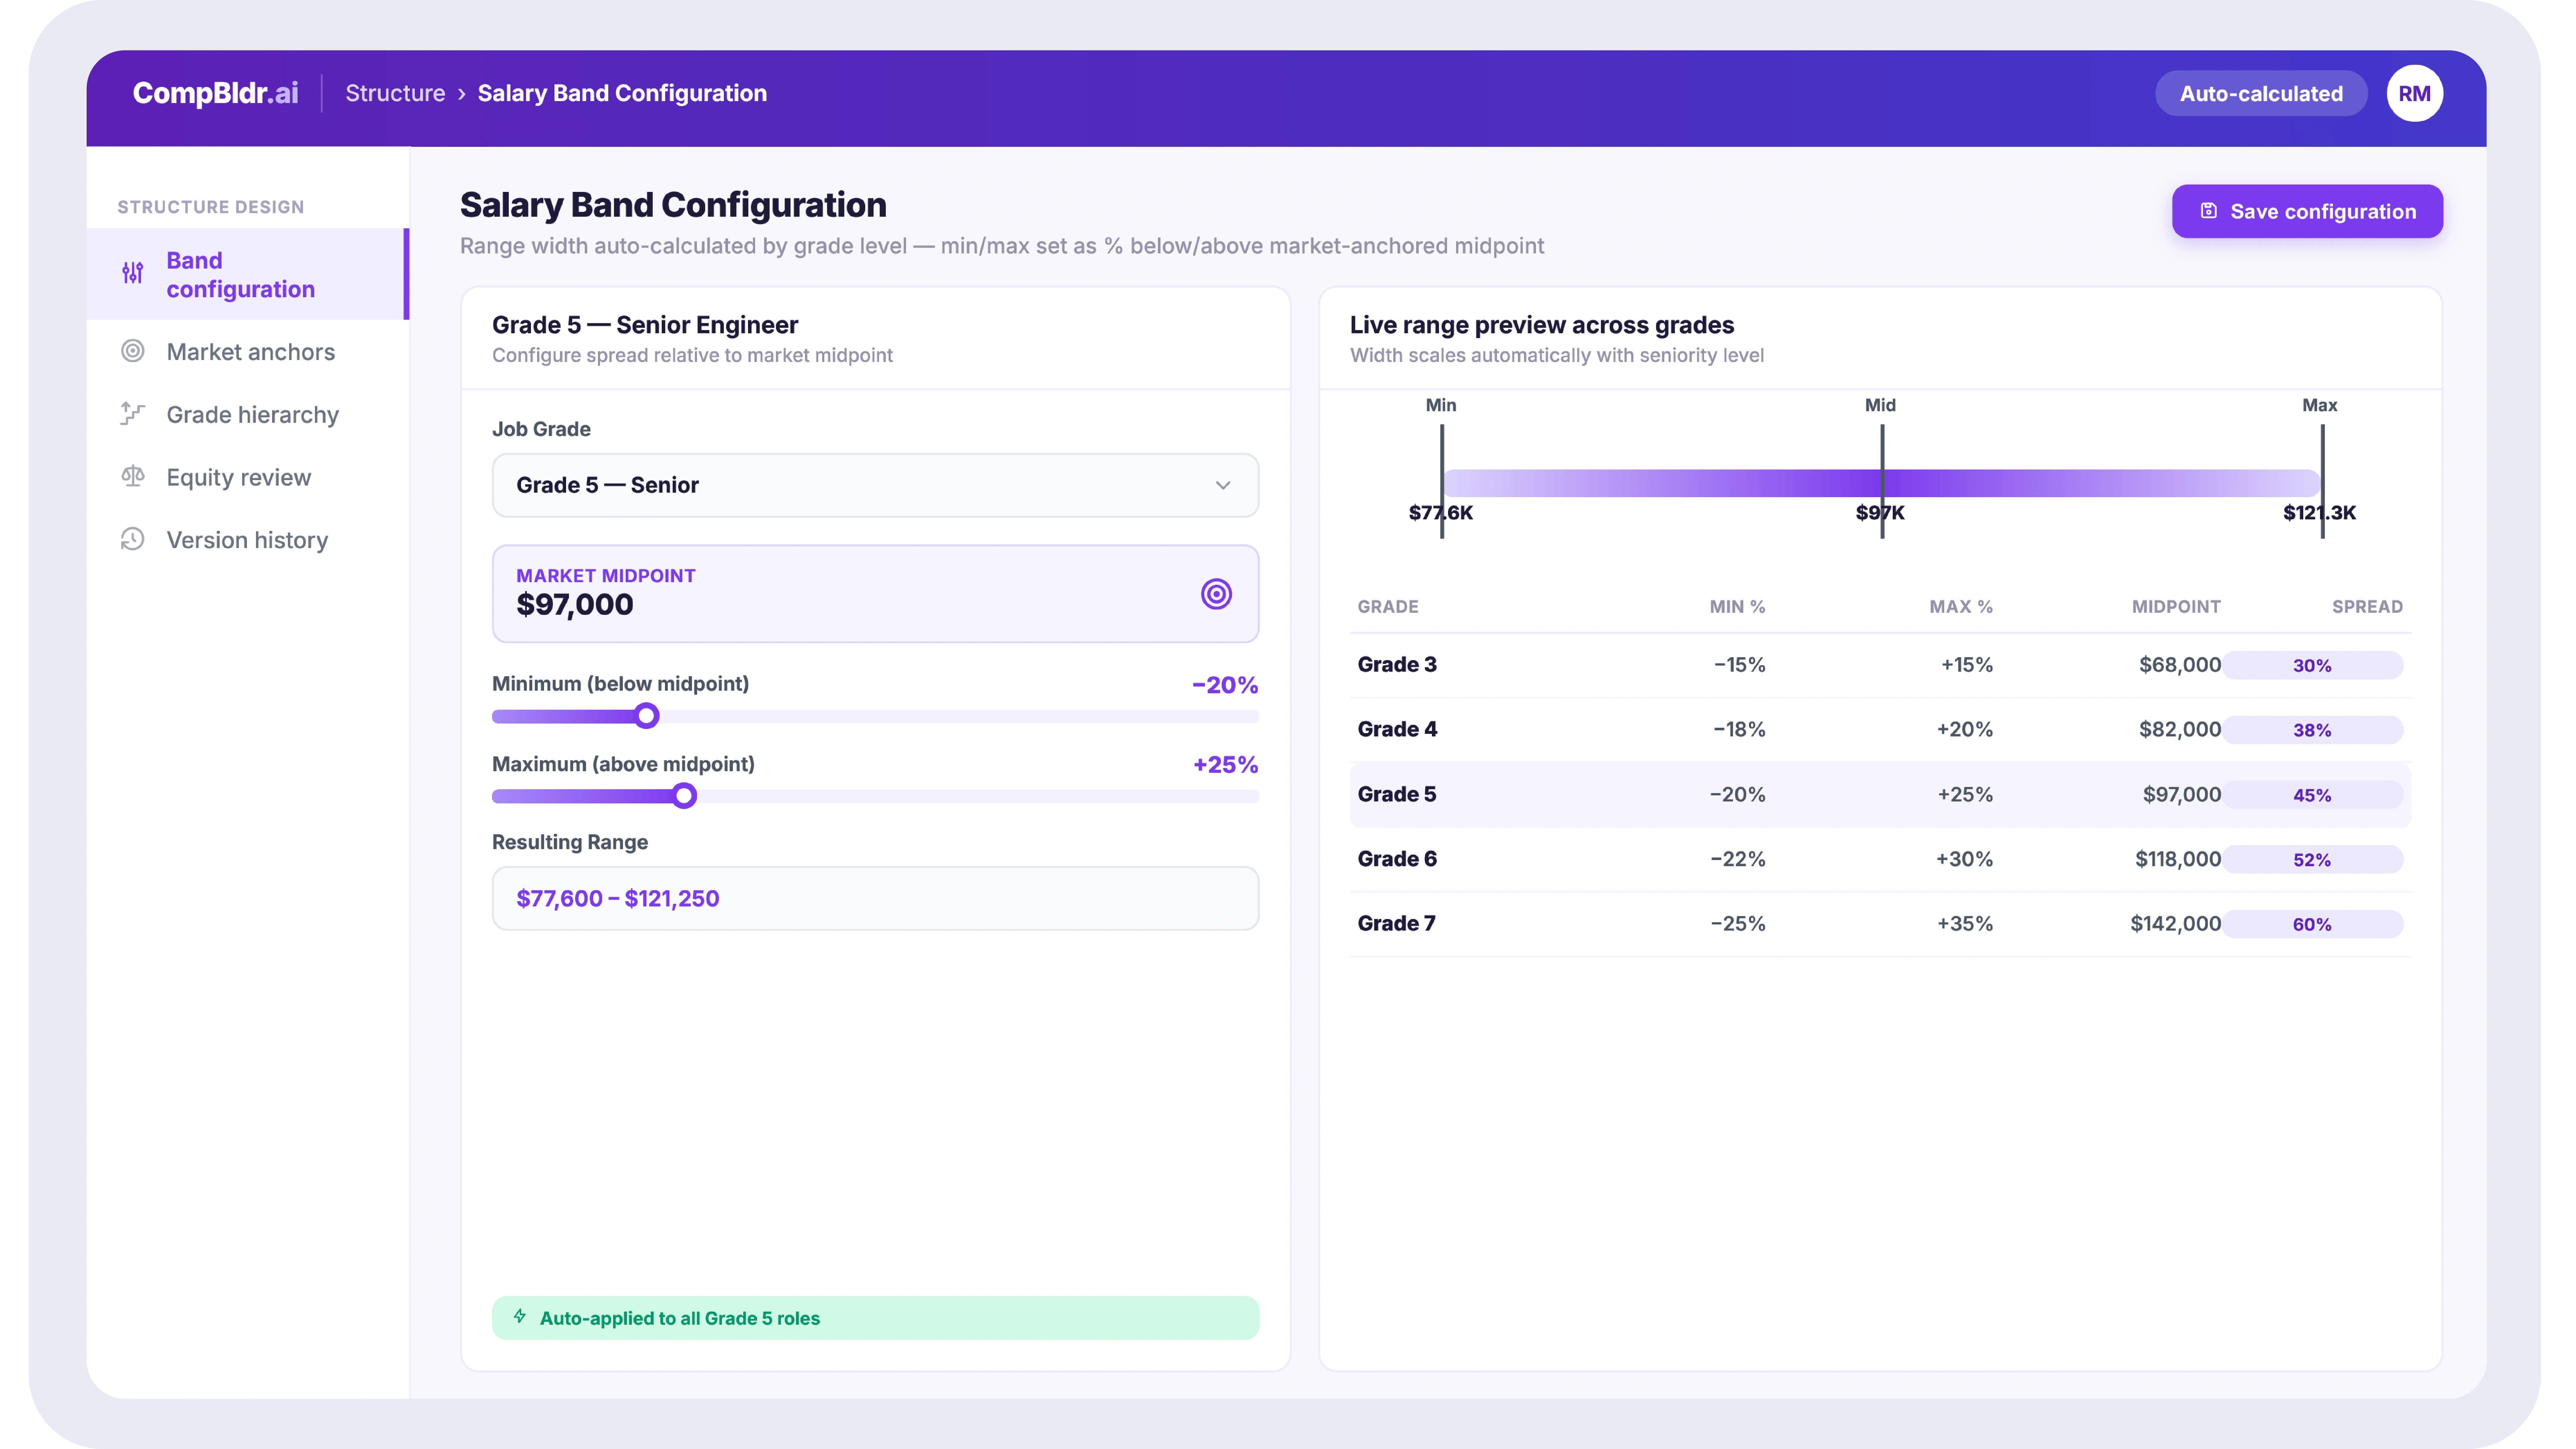Click the 60% spread badge
The width and height of the screenshot is (2576, 1449).
[2312, 924]
